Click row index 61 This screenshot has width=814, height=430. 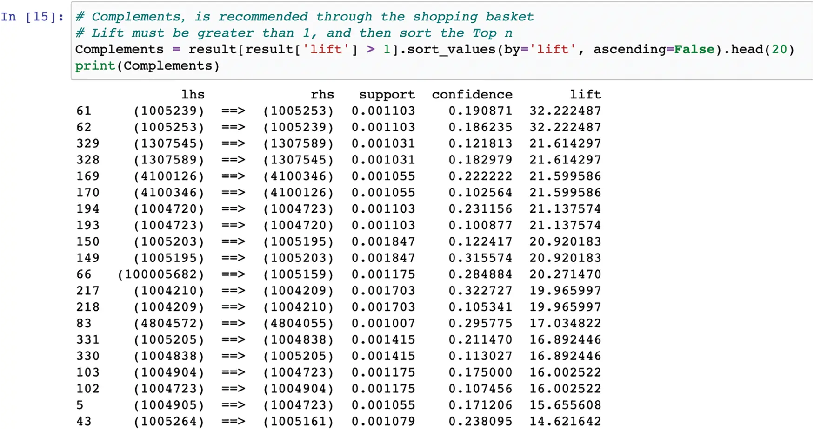[x=84, y=111]
